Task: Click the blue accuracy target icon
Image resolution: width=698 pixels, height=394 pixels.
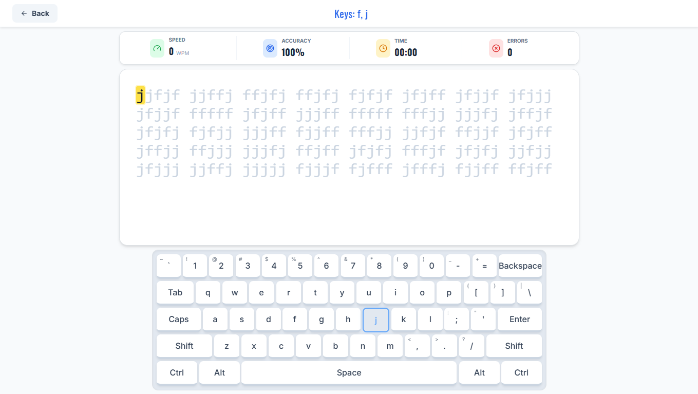Action: (x=270, y=48)
